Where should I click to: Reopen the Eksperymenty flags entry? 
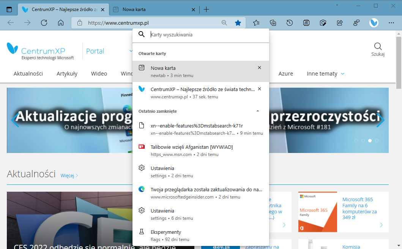201,235
